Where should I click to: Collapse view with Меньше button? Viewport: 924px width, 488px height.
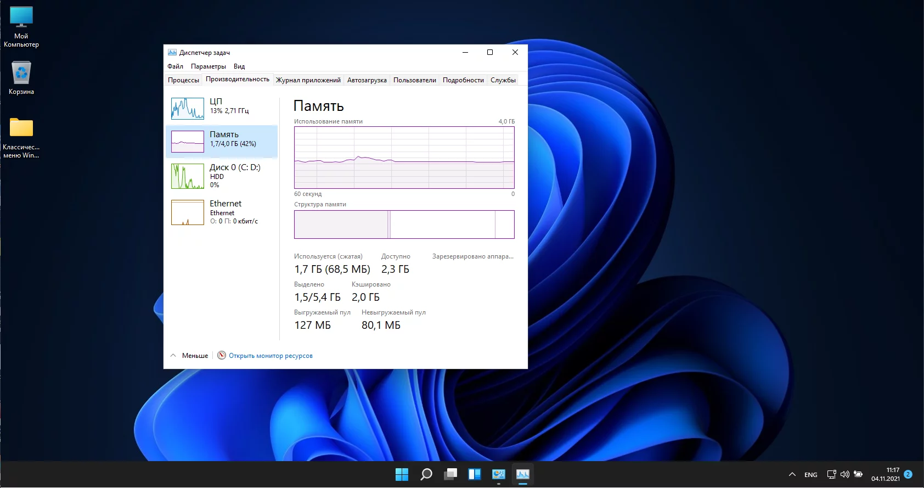click(x=189, y=356)
